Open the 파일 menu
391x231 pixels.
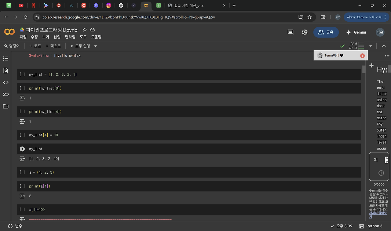tap(23, 37)
